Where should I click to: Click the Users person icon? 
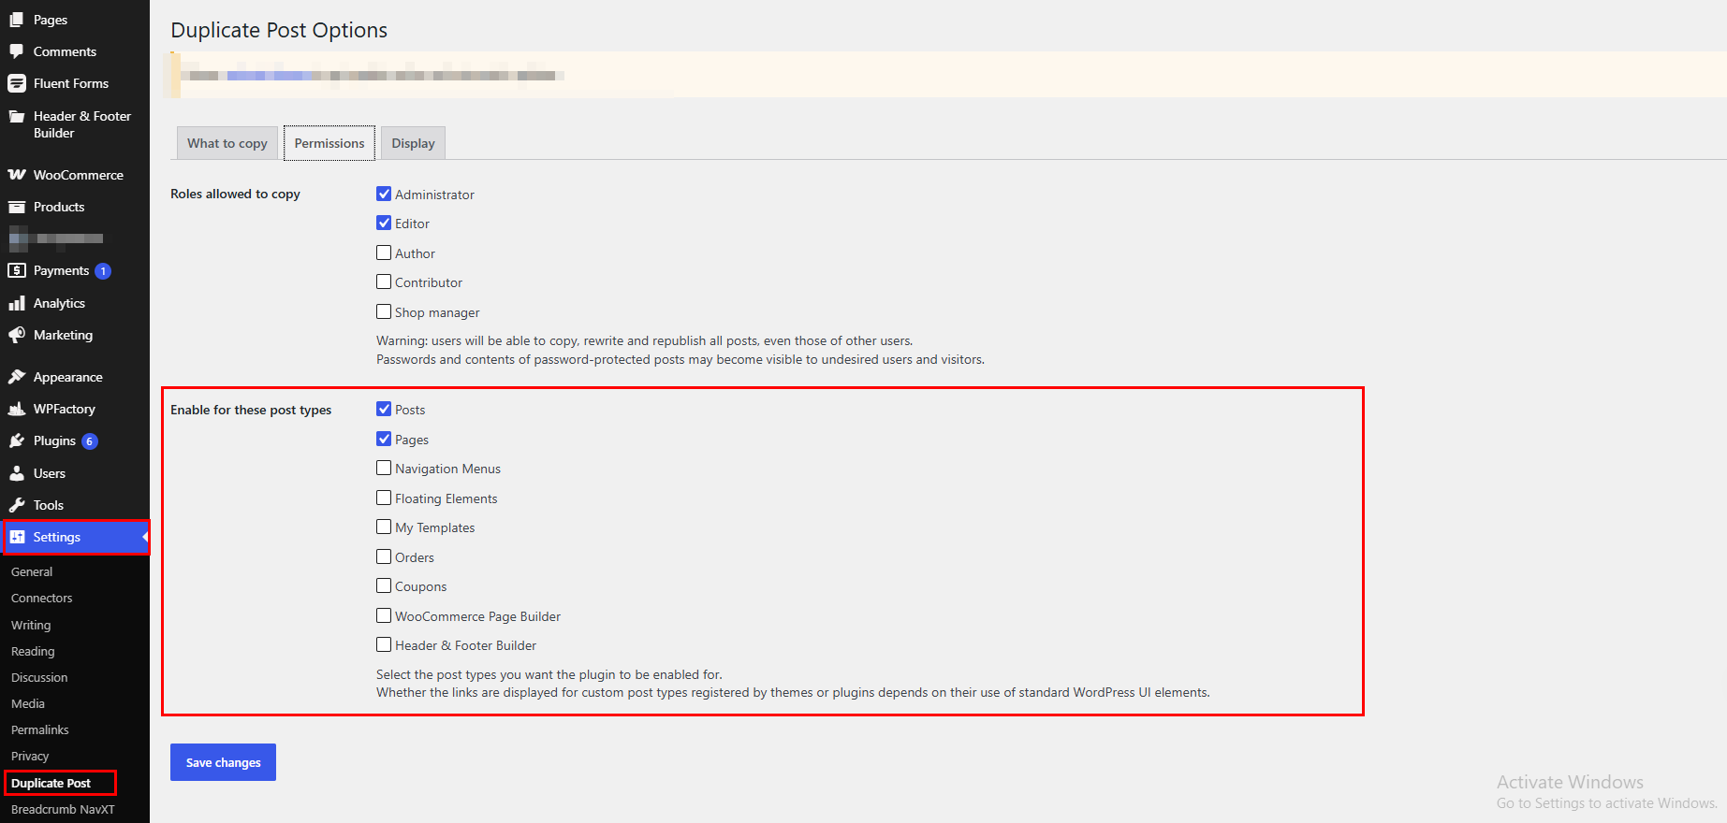tap(17, 473)
